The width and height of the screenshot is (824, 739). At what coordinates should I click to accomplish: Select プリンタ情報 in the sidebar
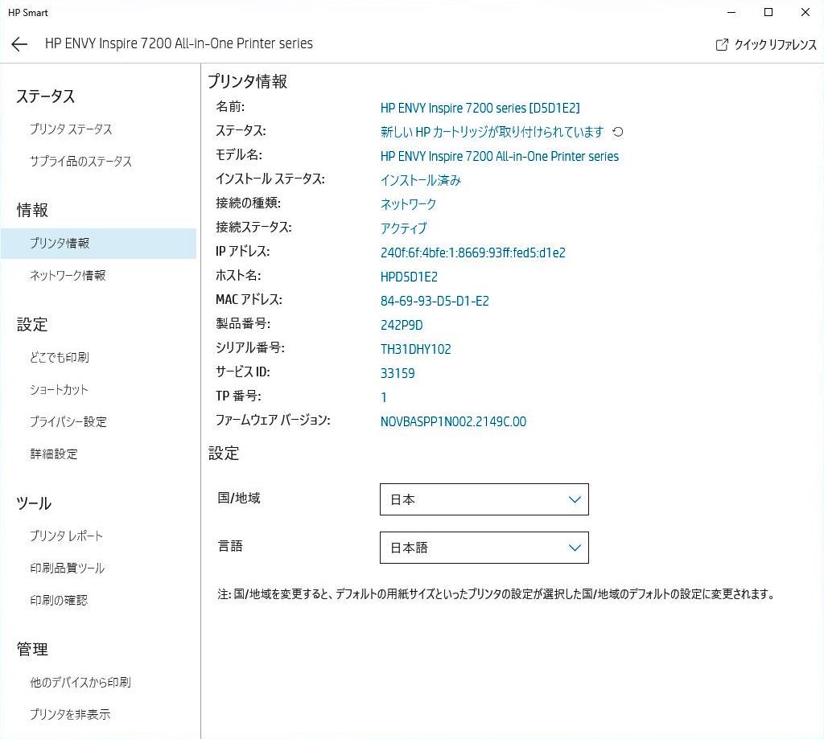[98, 243]
